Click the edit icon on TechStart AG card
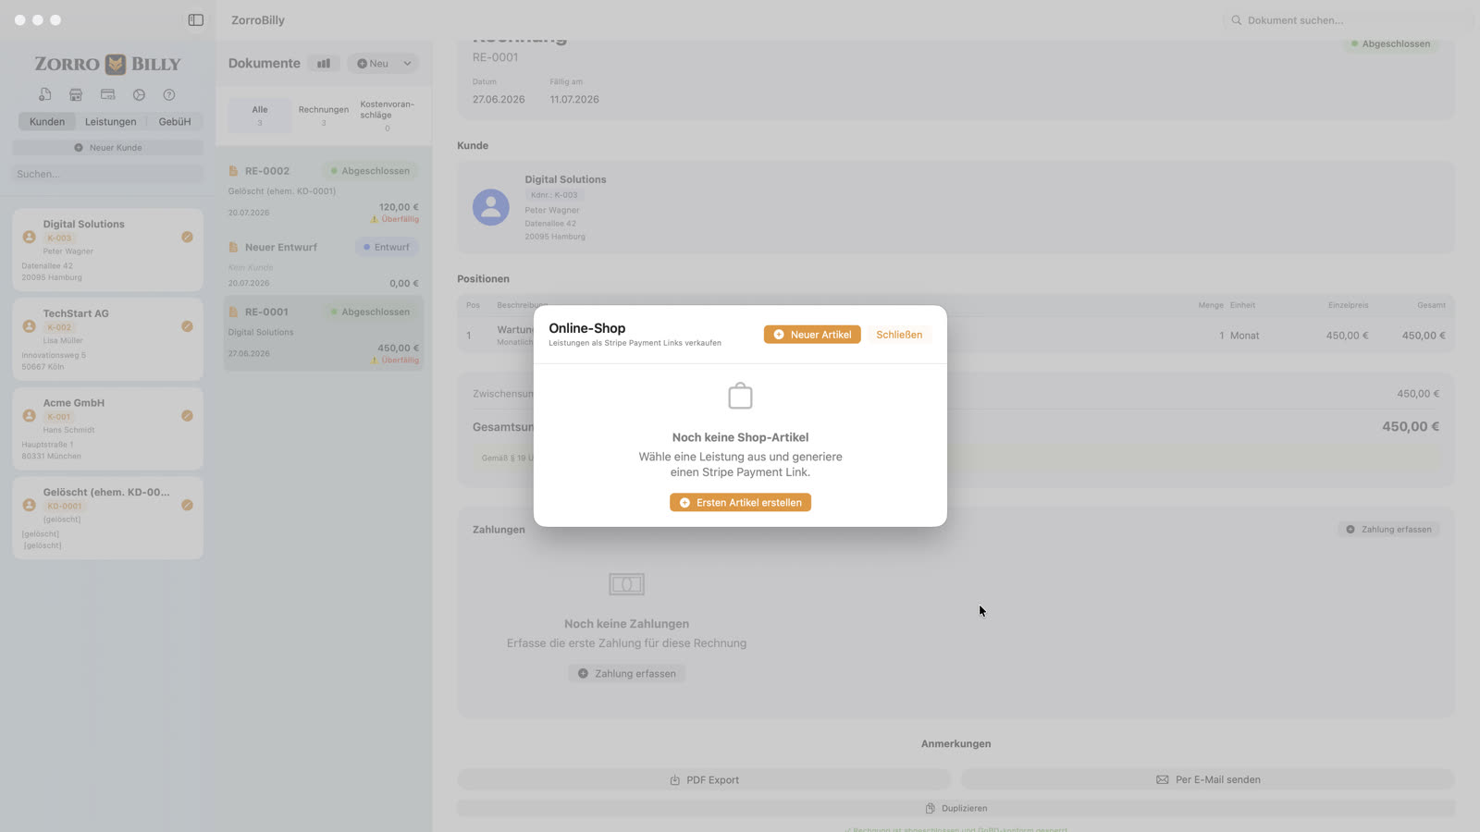The width and height of the screenshot is (1480, 832). pos(187,326)
